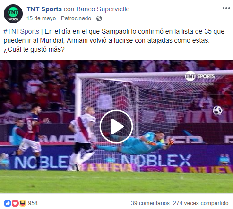This screenshot has width=233, height=209.
Task: Click the Patrocinado sponsored label
Action: [76, 18]
